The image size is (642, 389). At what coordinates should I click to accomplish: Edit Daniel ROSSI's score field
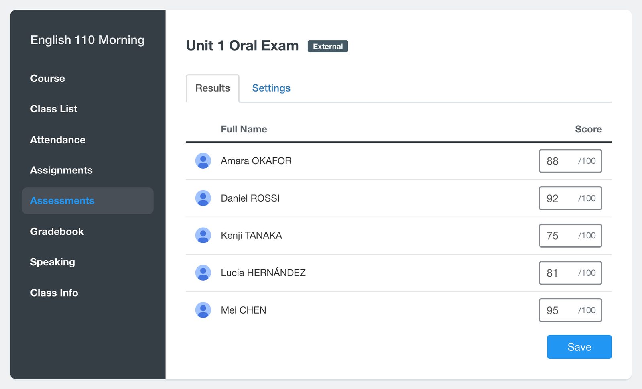[570, 198]
